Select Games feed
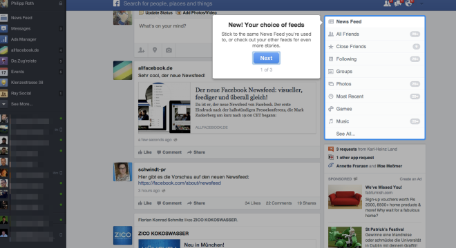This screenshot has width=456, height=248. (374, 109)
